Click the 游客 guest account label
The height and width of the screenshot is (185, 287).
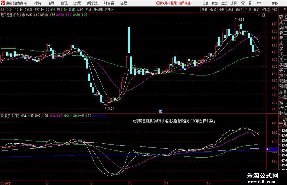275,3
